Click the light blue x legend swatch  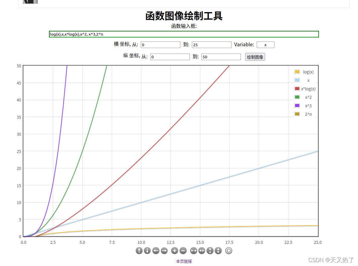click(x=297, y=80)
